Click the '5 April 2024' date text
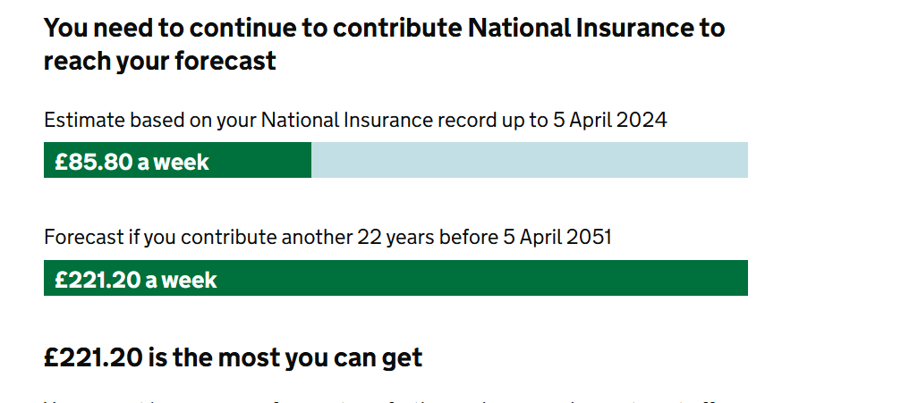Image resolution: width=901 pixels, height=403 pixels. (609, 120)
